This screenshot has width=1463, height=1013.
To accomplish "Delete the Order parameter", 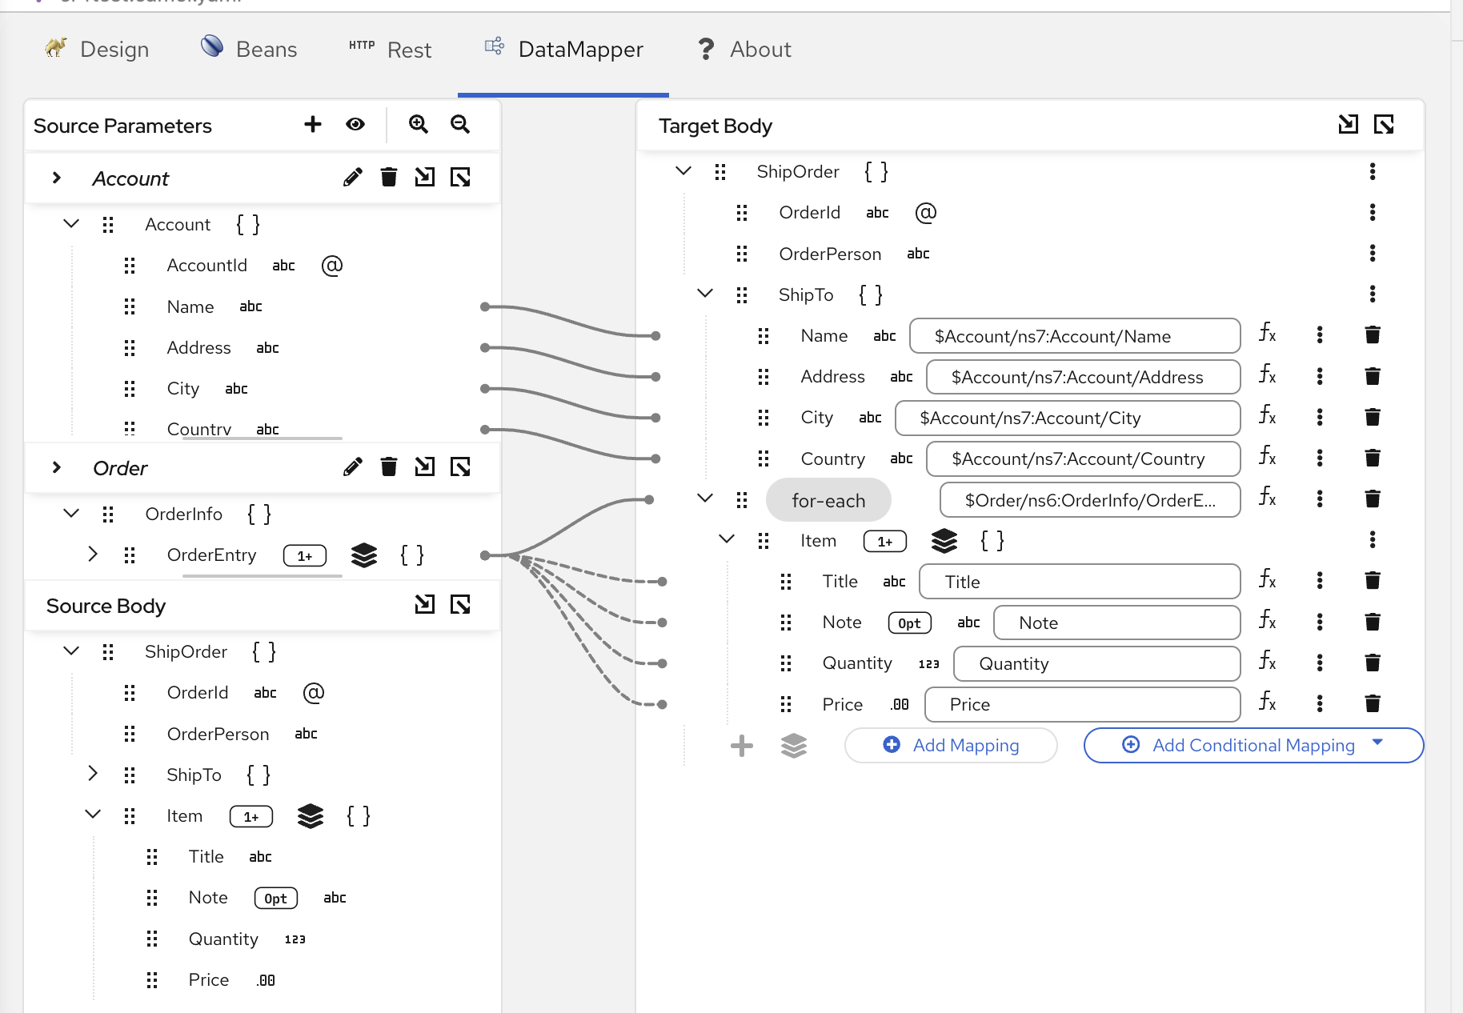I will [x=389, y=466].
